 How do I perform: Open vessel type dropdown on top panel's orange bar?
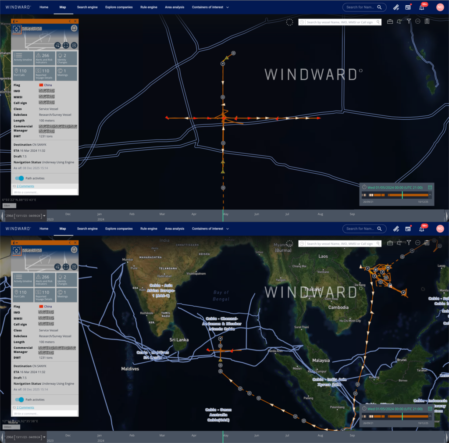(15, 21)
